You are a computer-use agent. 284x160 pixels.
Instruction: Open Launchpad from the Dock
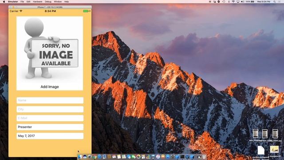(x=90, y=156)
